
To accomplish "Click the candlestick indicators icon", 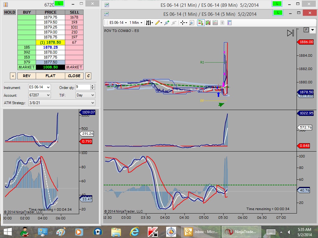I will [x=208, y=23].
